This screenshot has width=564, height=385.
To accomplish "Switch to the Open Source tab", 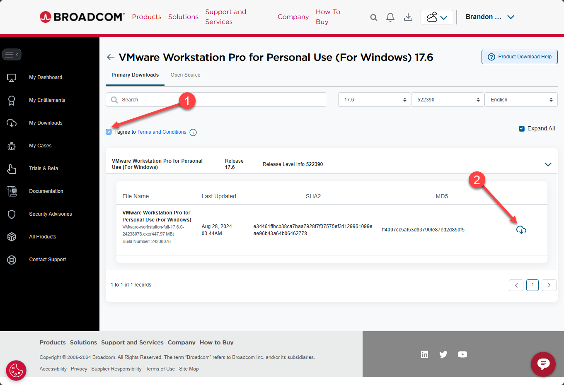I will click(x=185, y=75).
